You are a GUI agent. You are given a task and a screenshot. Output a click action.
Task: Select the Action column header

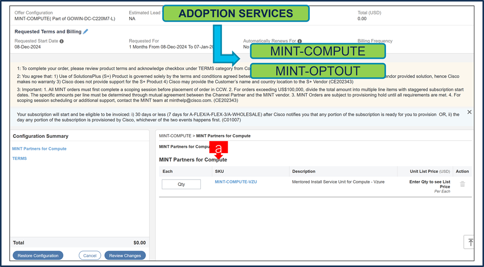pos(462,171)
